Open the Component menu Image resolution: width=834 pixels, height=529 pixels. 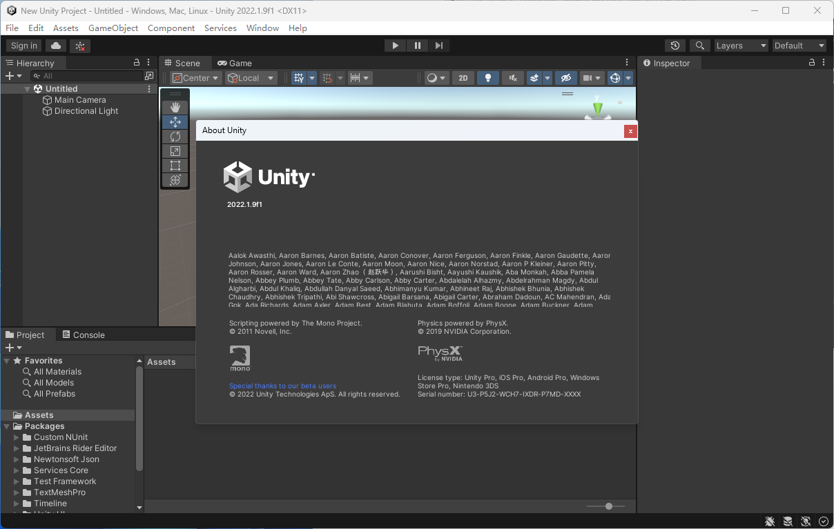(171, 28)
